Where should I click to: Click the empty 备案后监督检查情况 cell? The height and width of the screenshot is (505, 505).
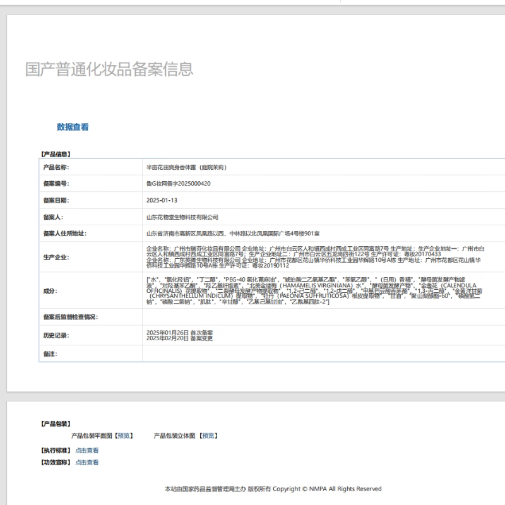pos(316,317)
